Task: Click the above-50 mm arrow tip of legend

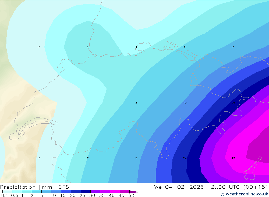Action: pyautogui.click(x=134, y=192)
